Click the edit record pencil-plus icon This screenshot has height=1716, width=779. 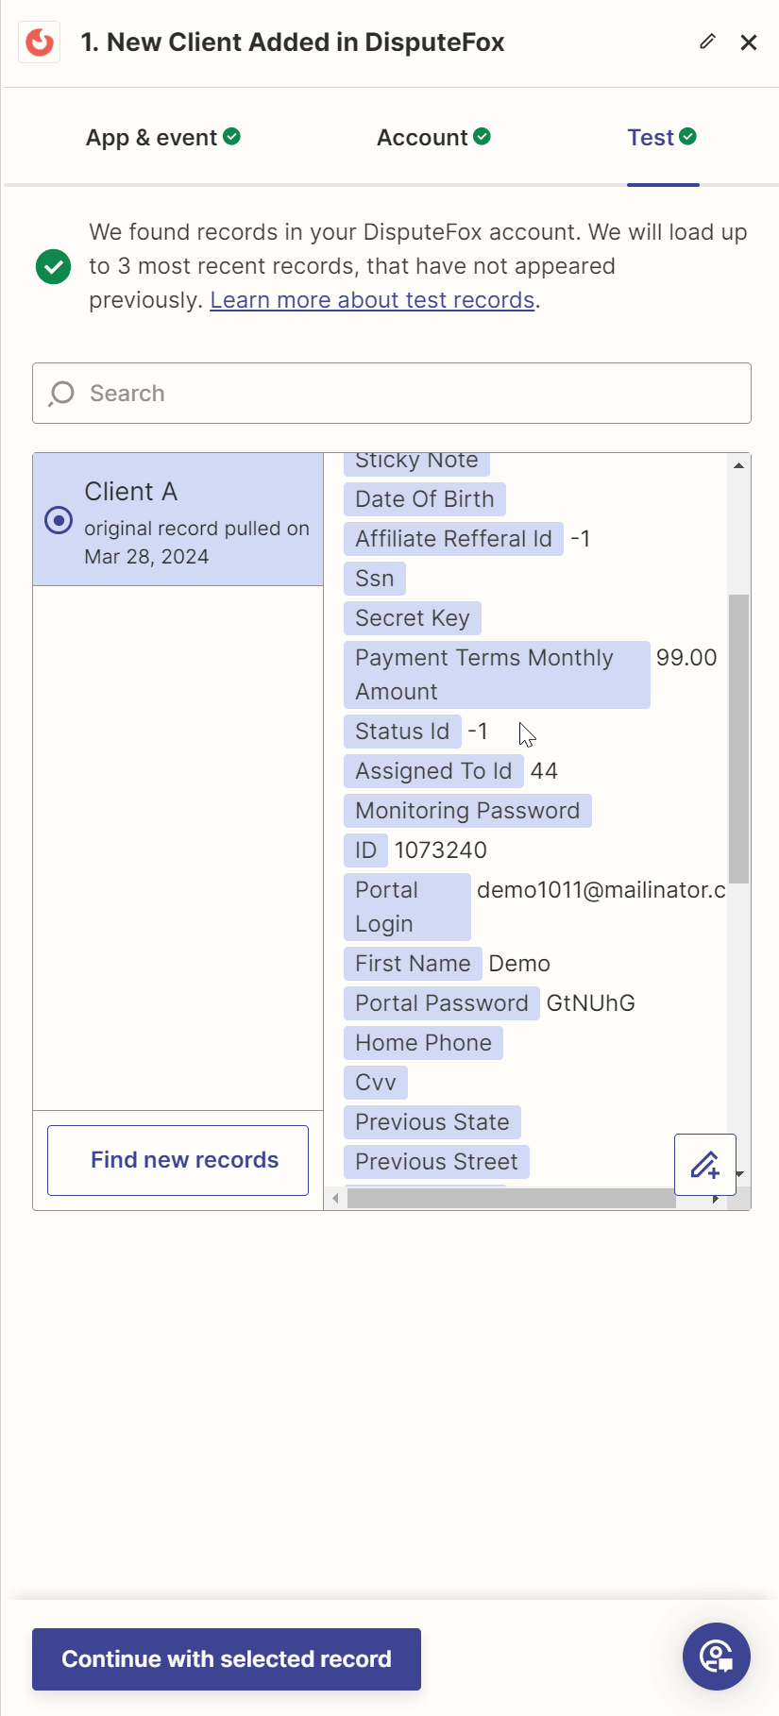tap(704, 1164)
